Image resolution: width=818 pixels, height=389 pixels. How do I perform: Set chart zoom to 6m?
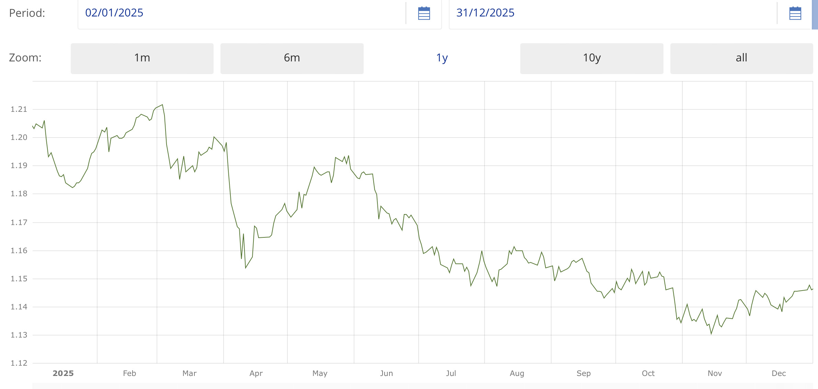point(292,58)
